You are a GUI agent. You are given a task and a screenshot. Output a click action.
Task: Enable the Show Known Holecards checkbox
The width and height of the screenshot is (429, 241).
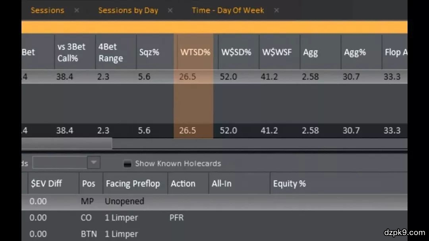(128, 164)
